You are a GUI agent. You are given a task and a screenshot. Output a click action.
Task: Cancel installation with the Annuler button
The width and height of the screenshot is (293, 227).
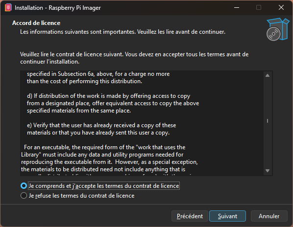[x=269, y=216]
